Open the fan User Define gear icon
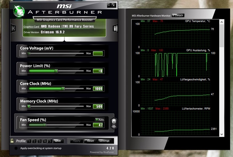The width and height of the screenshot is (233, 157). (x=114, y=123)
